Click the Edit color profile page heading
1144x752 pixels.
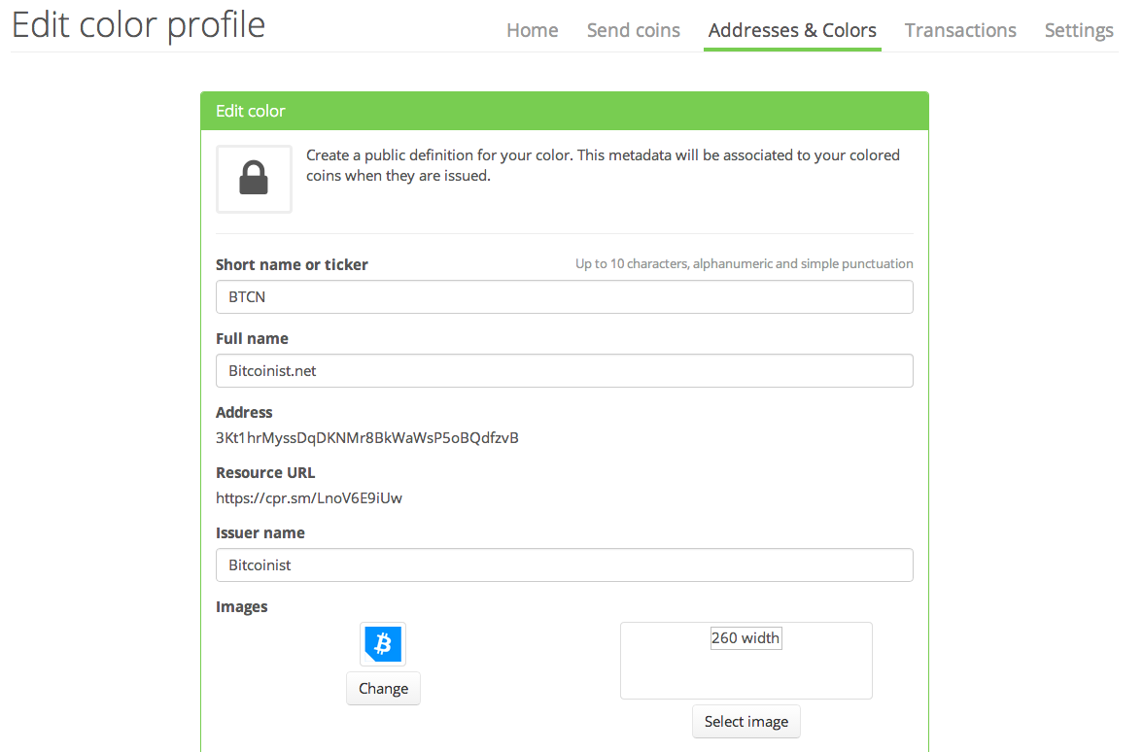138,25
